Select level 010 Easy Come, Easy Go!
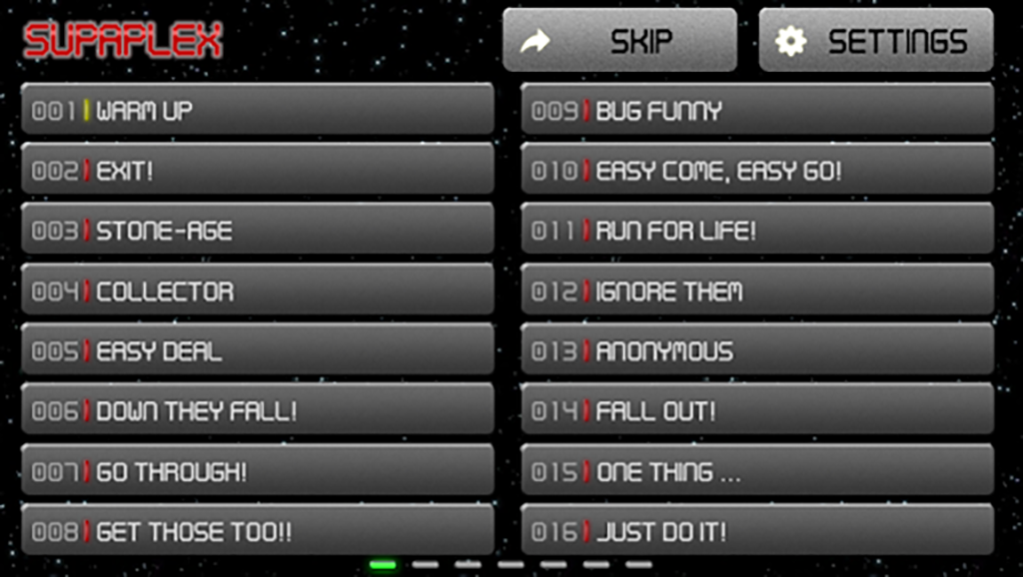Viewport: 1023px width, 577px height. click(x=757, y=170)
